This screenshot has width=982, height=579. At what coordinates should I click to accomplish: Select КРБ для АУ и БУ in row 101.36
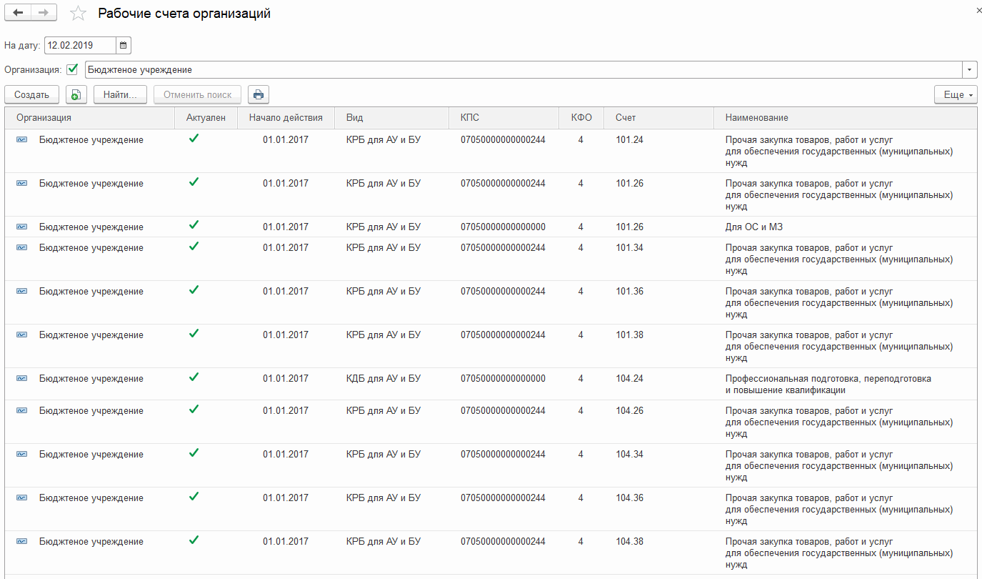[x=384, y=292]
